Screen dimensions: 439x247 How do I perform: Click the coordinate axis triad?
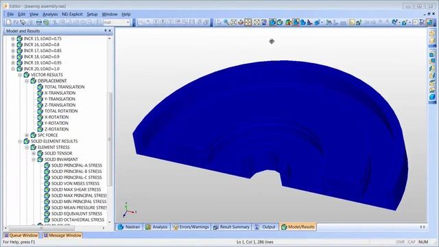[129, 210]
